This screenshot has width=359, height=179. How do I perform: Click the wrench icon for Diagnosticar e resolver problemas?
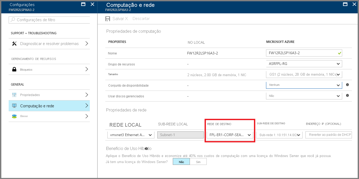coord(14,44)
